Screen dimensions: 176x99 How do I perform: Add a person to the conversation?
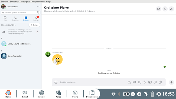[171, 9]
